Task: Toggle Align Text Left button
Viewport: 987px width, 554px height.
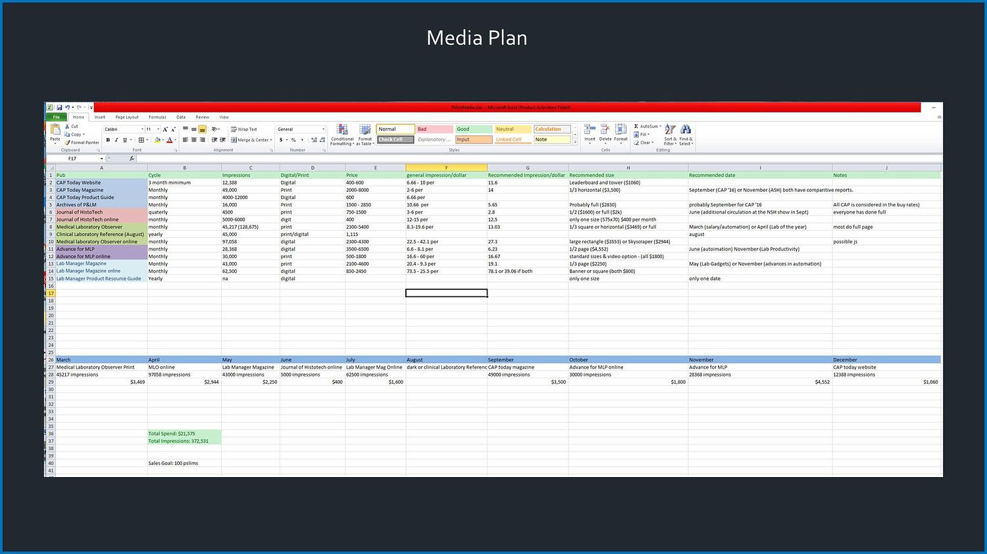Action: (186, 140)
